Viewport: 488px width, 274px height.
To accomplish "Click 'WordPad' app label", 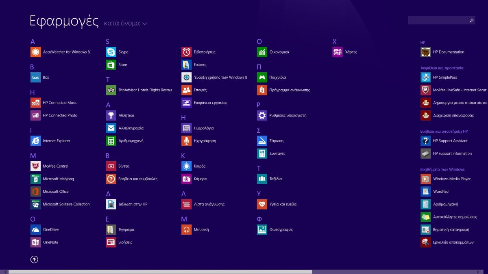I will (x=441, y=192).
